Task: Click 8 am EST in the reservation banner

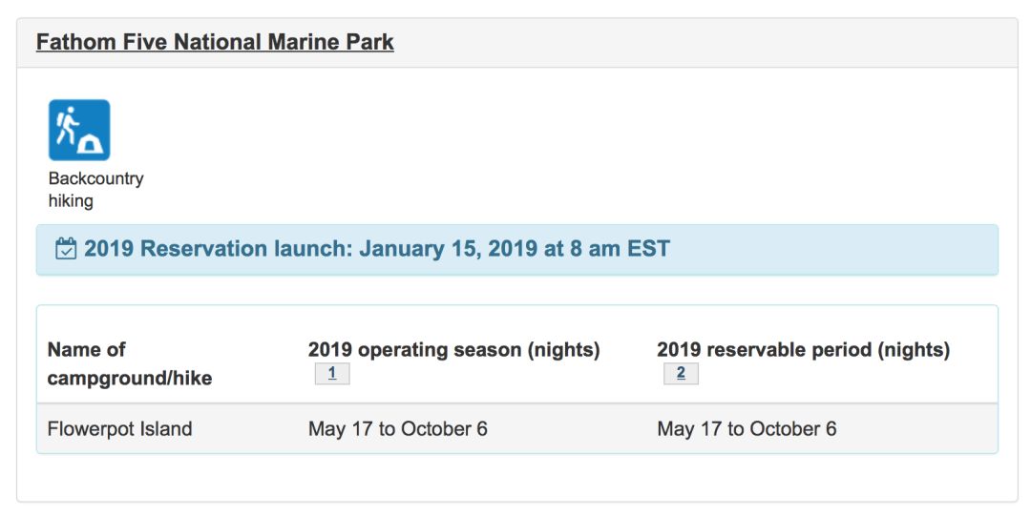Action: click(621, 249)
